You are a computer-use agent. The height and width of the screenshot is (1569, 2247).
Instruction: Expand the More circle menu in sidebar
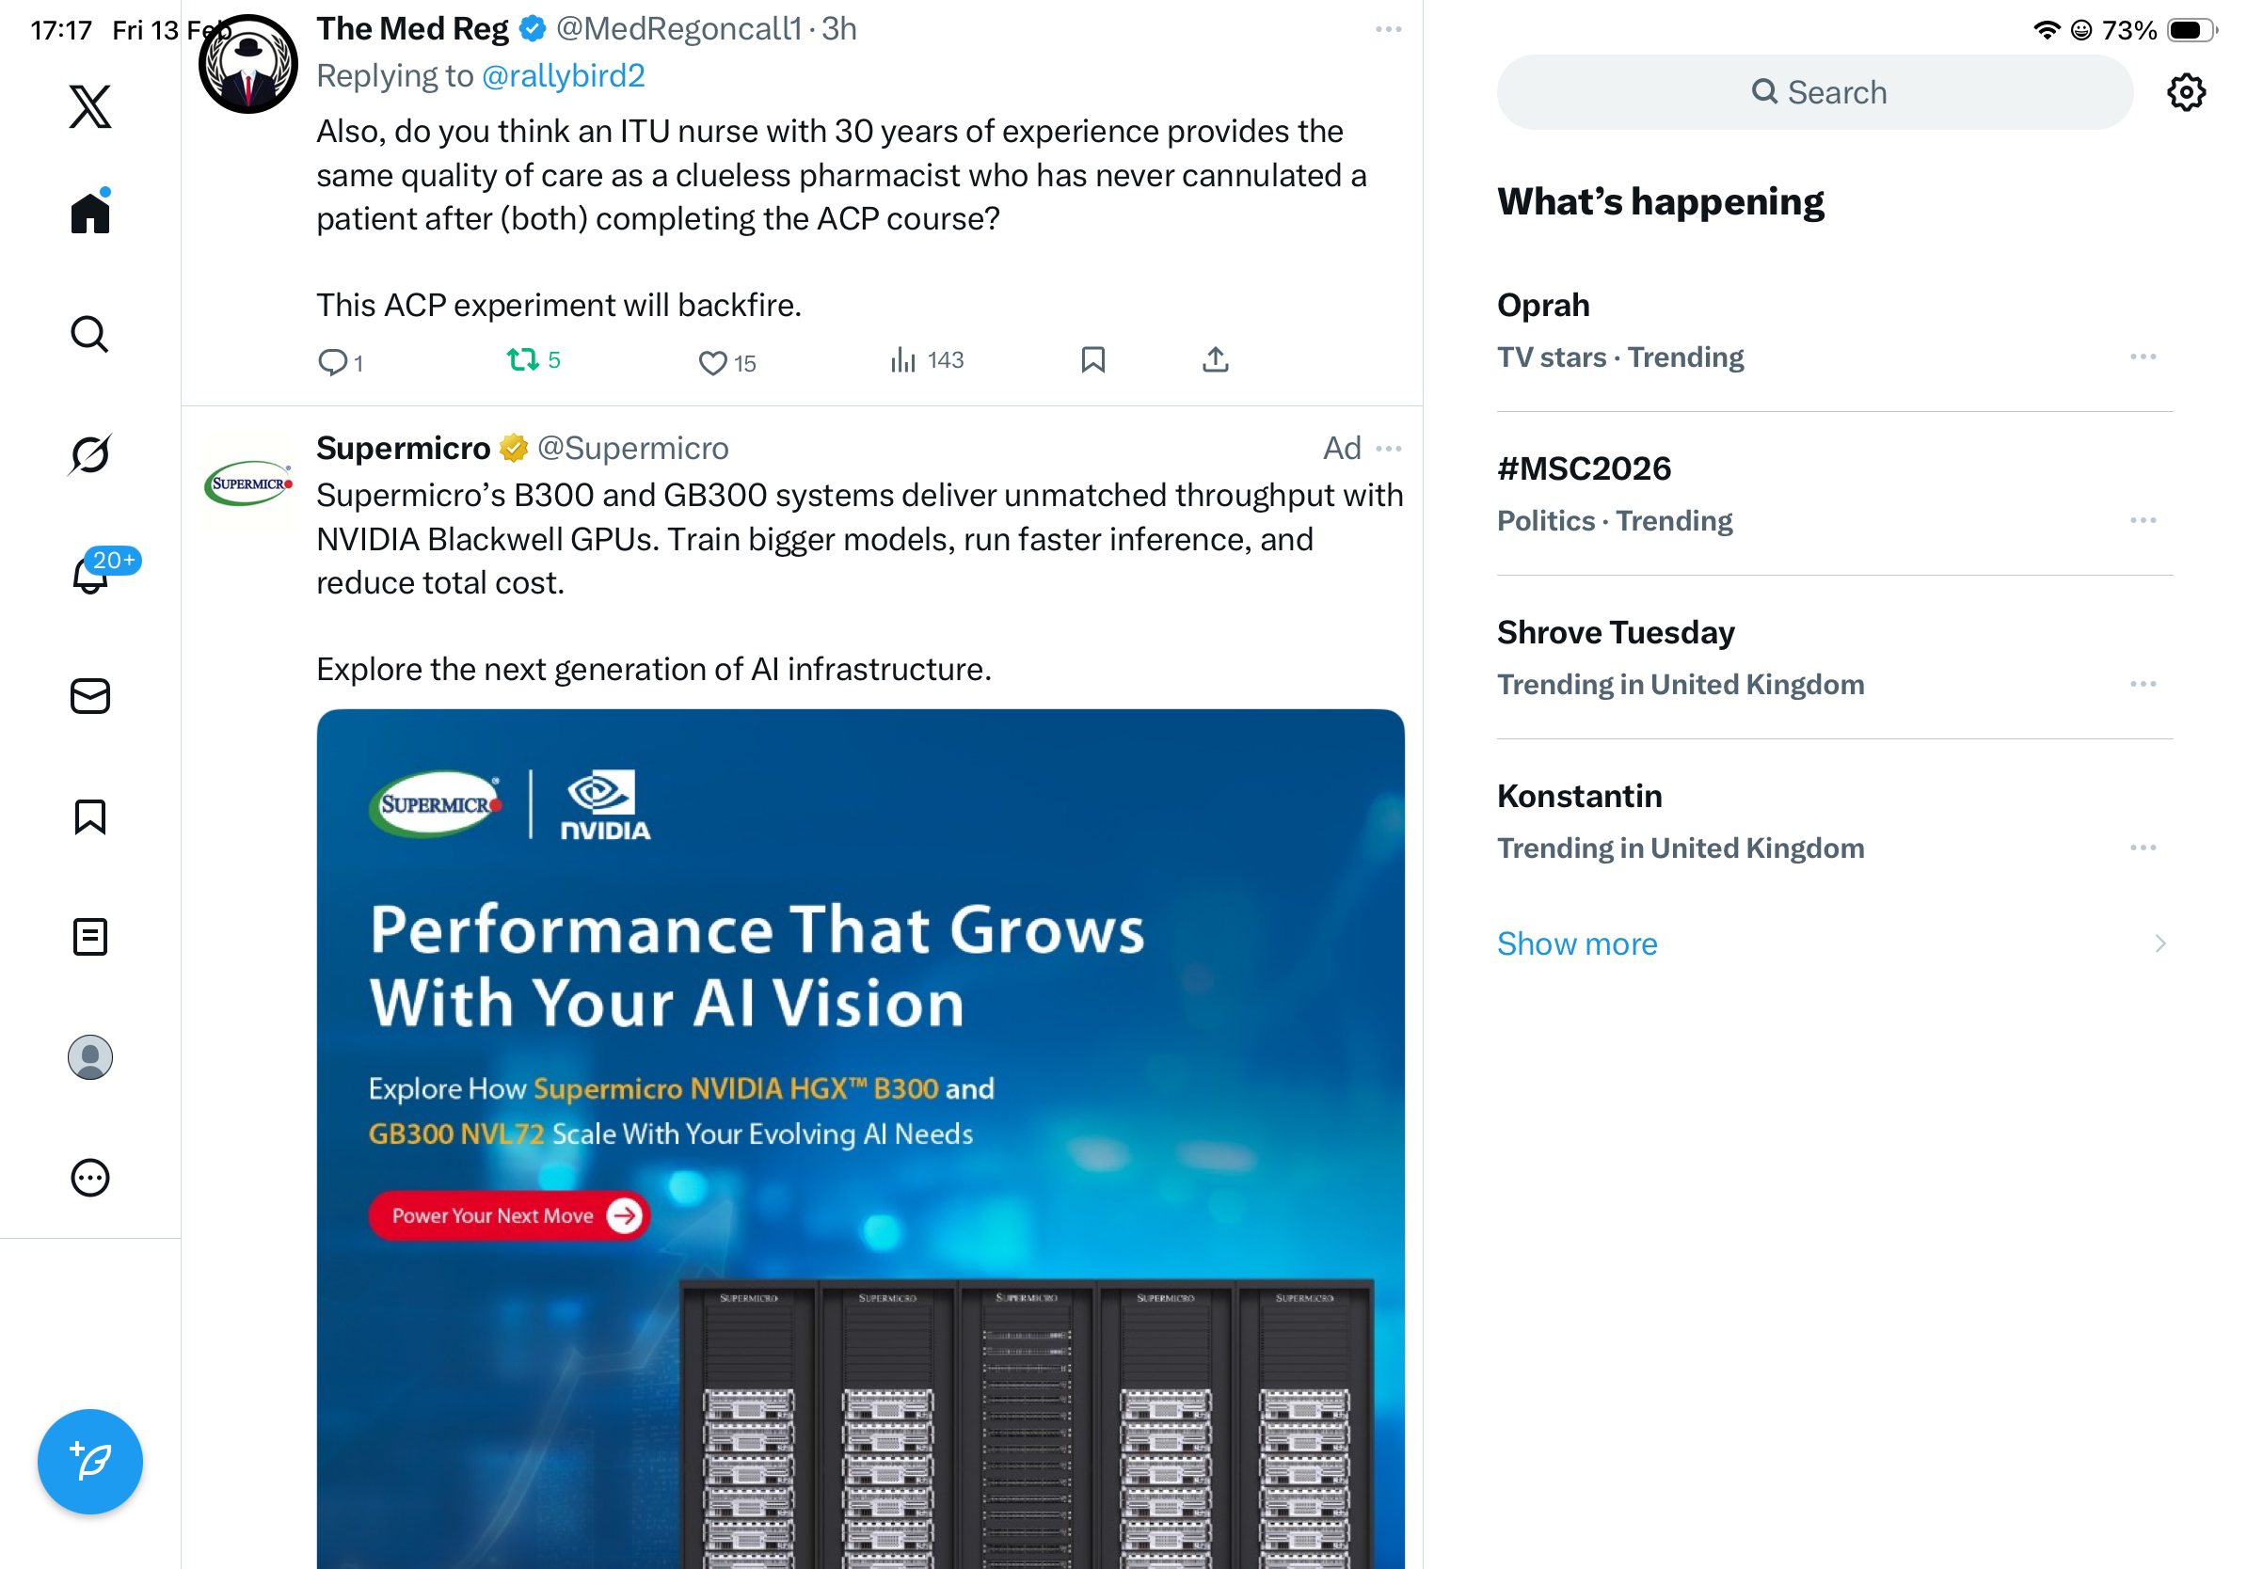pyautogui.click(x=90, y=1178)
